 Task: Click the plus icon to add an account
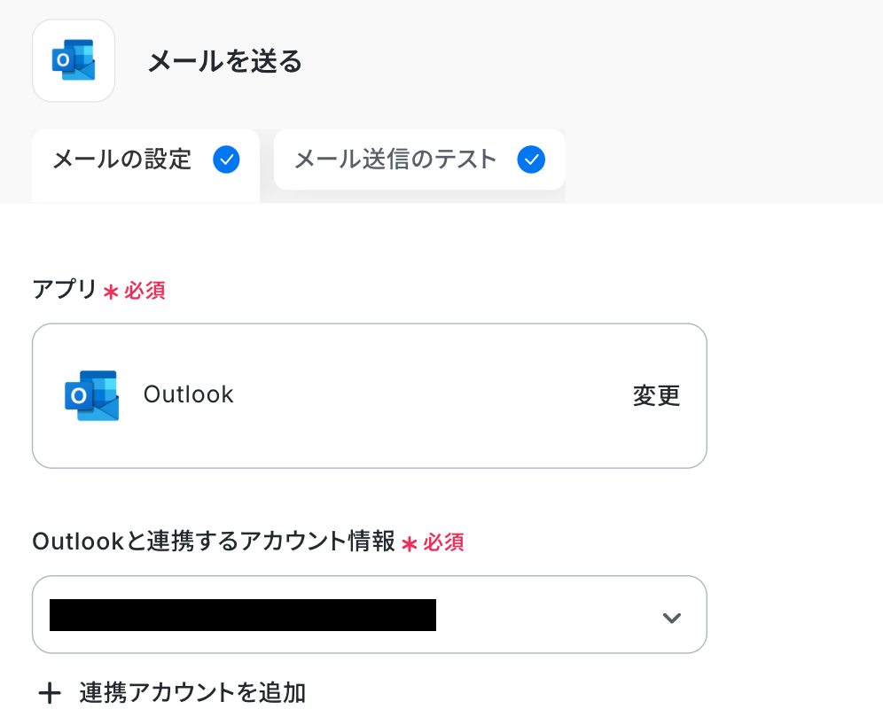coord(50,693)
